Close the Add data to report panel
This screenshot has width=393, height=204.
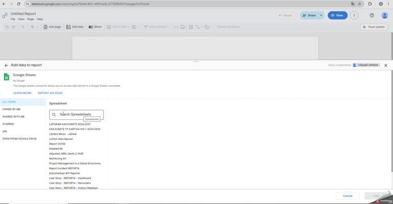[386, 65]
